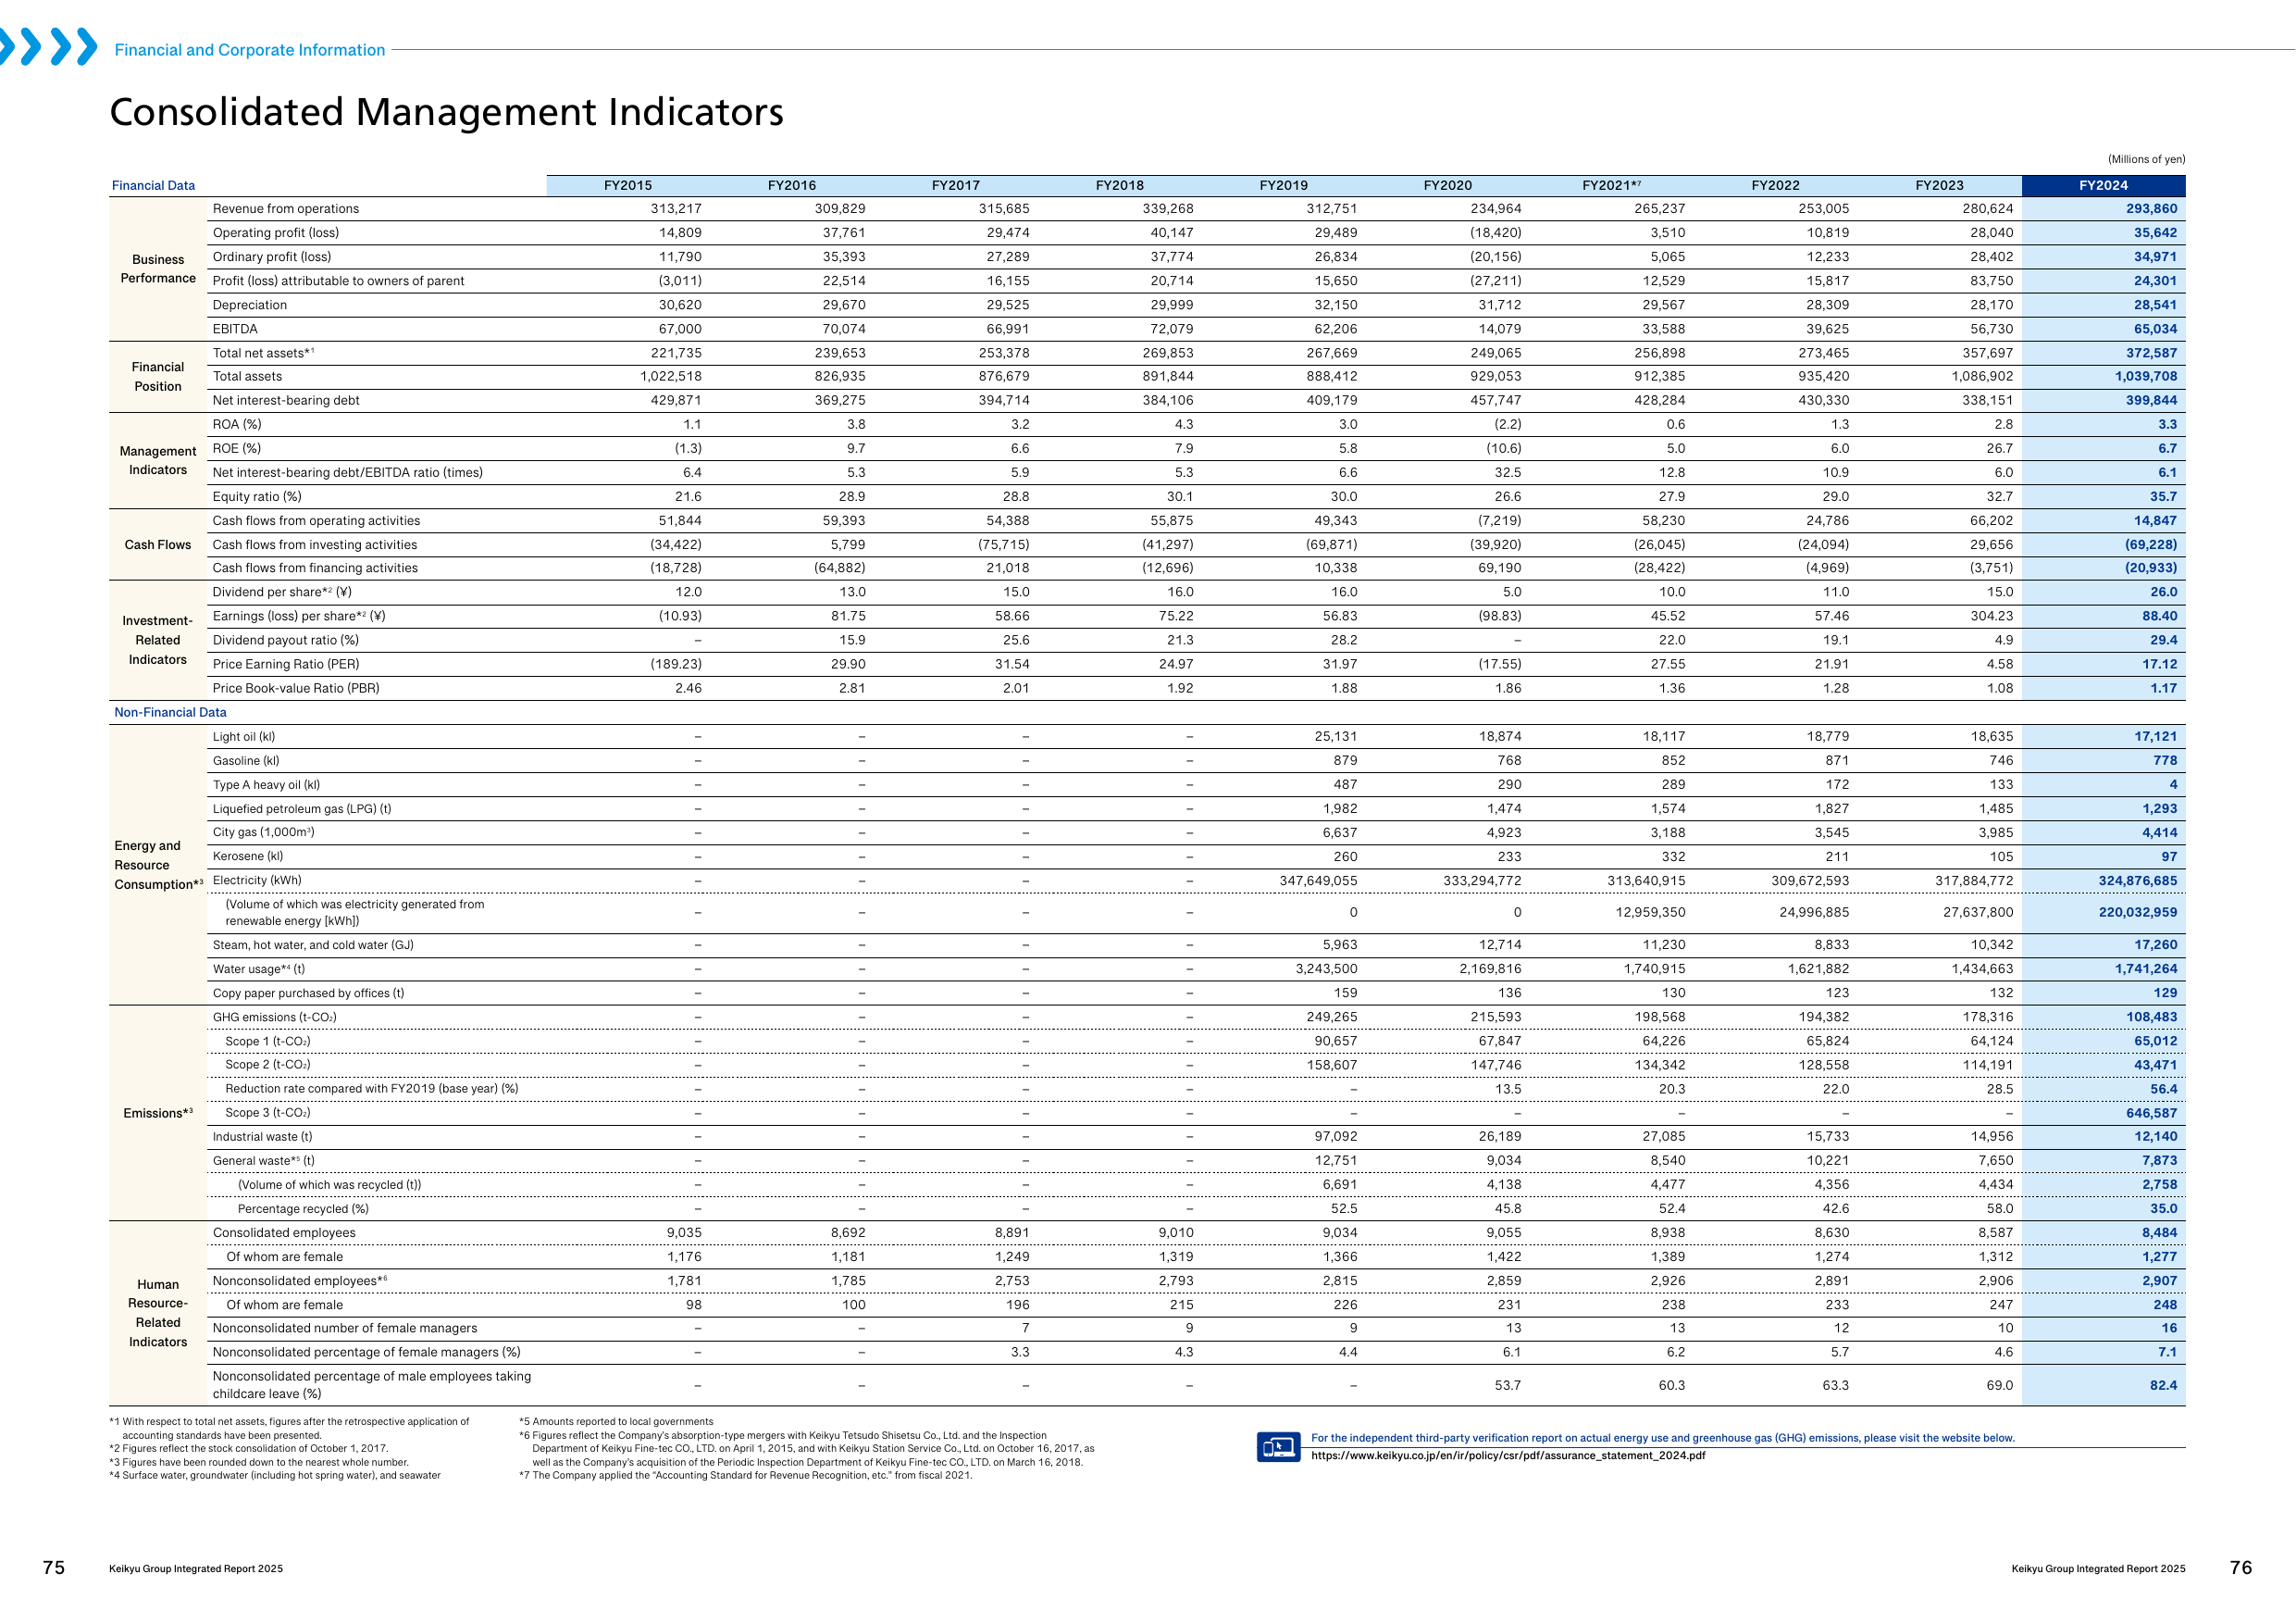2296x1624 pixels.
Task: Select 'Price Earning Ratio (PER)' row label
Action: 286,665
